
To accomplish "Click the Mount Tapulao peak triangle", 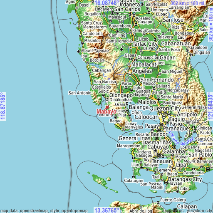I will pos(94,47).
